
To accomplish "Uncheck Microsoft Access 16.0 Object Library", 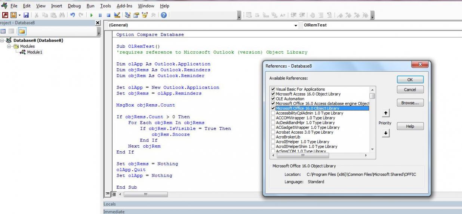I will click(x=273, y=94).
